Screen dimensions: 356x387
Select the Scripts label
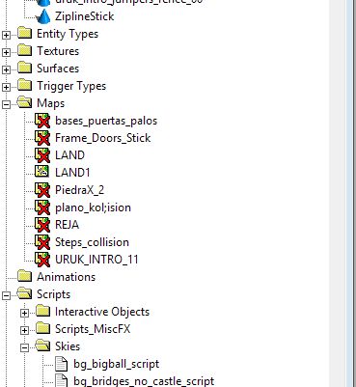tap(53, 294)
